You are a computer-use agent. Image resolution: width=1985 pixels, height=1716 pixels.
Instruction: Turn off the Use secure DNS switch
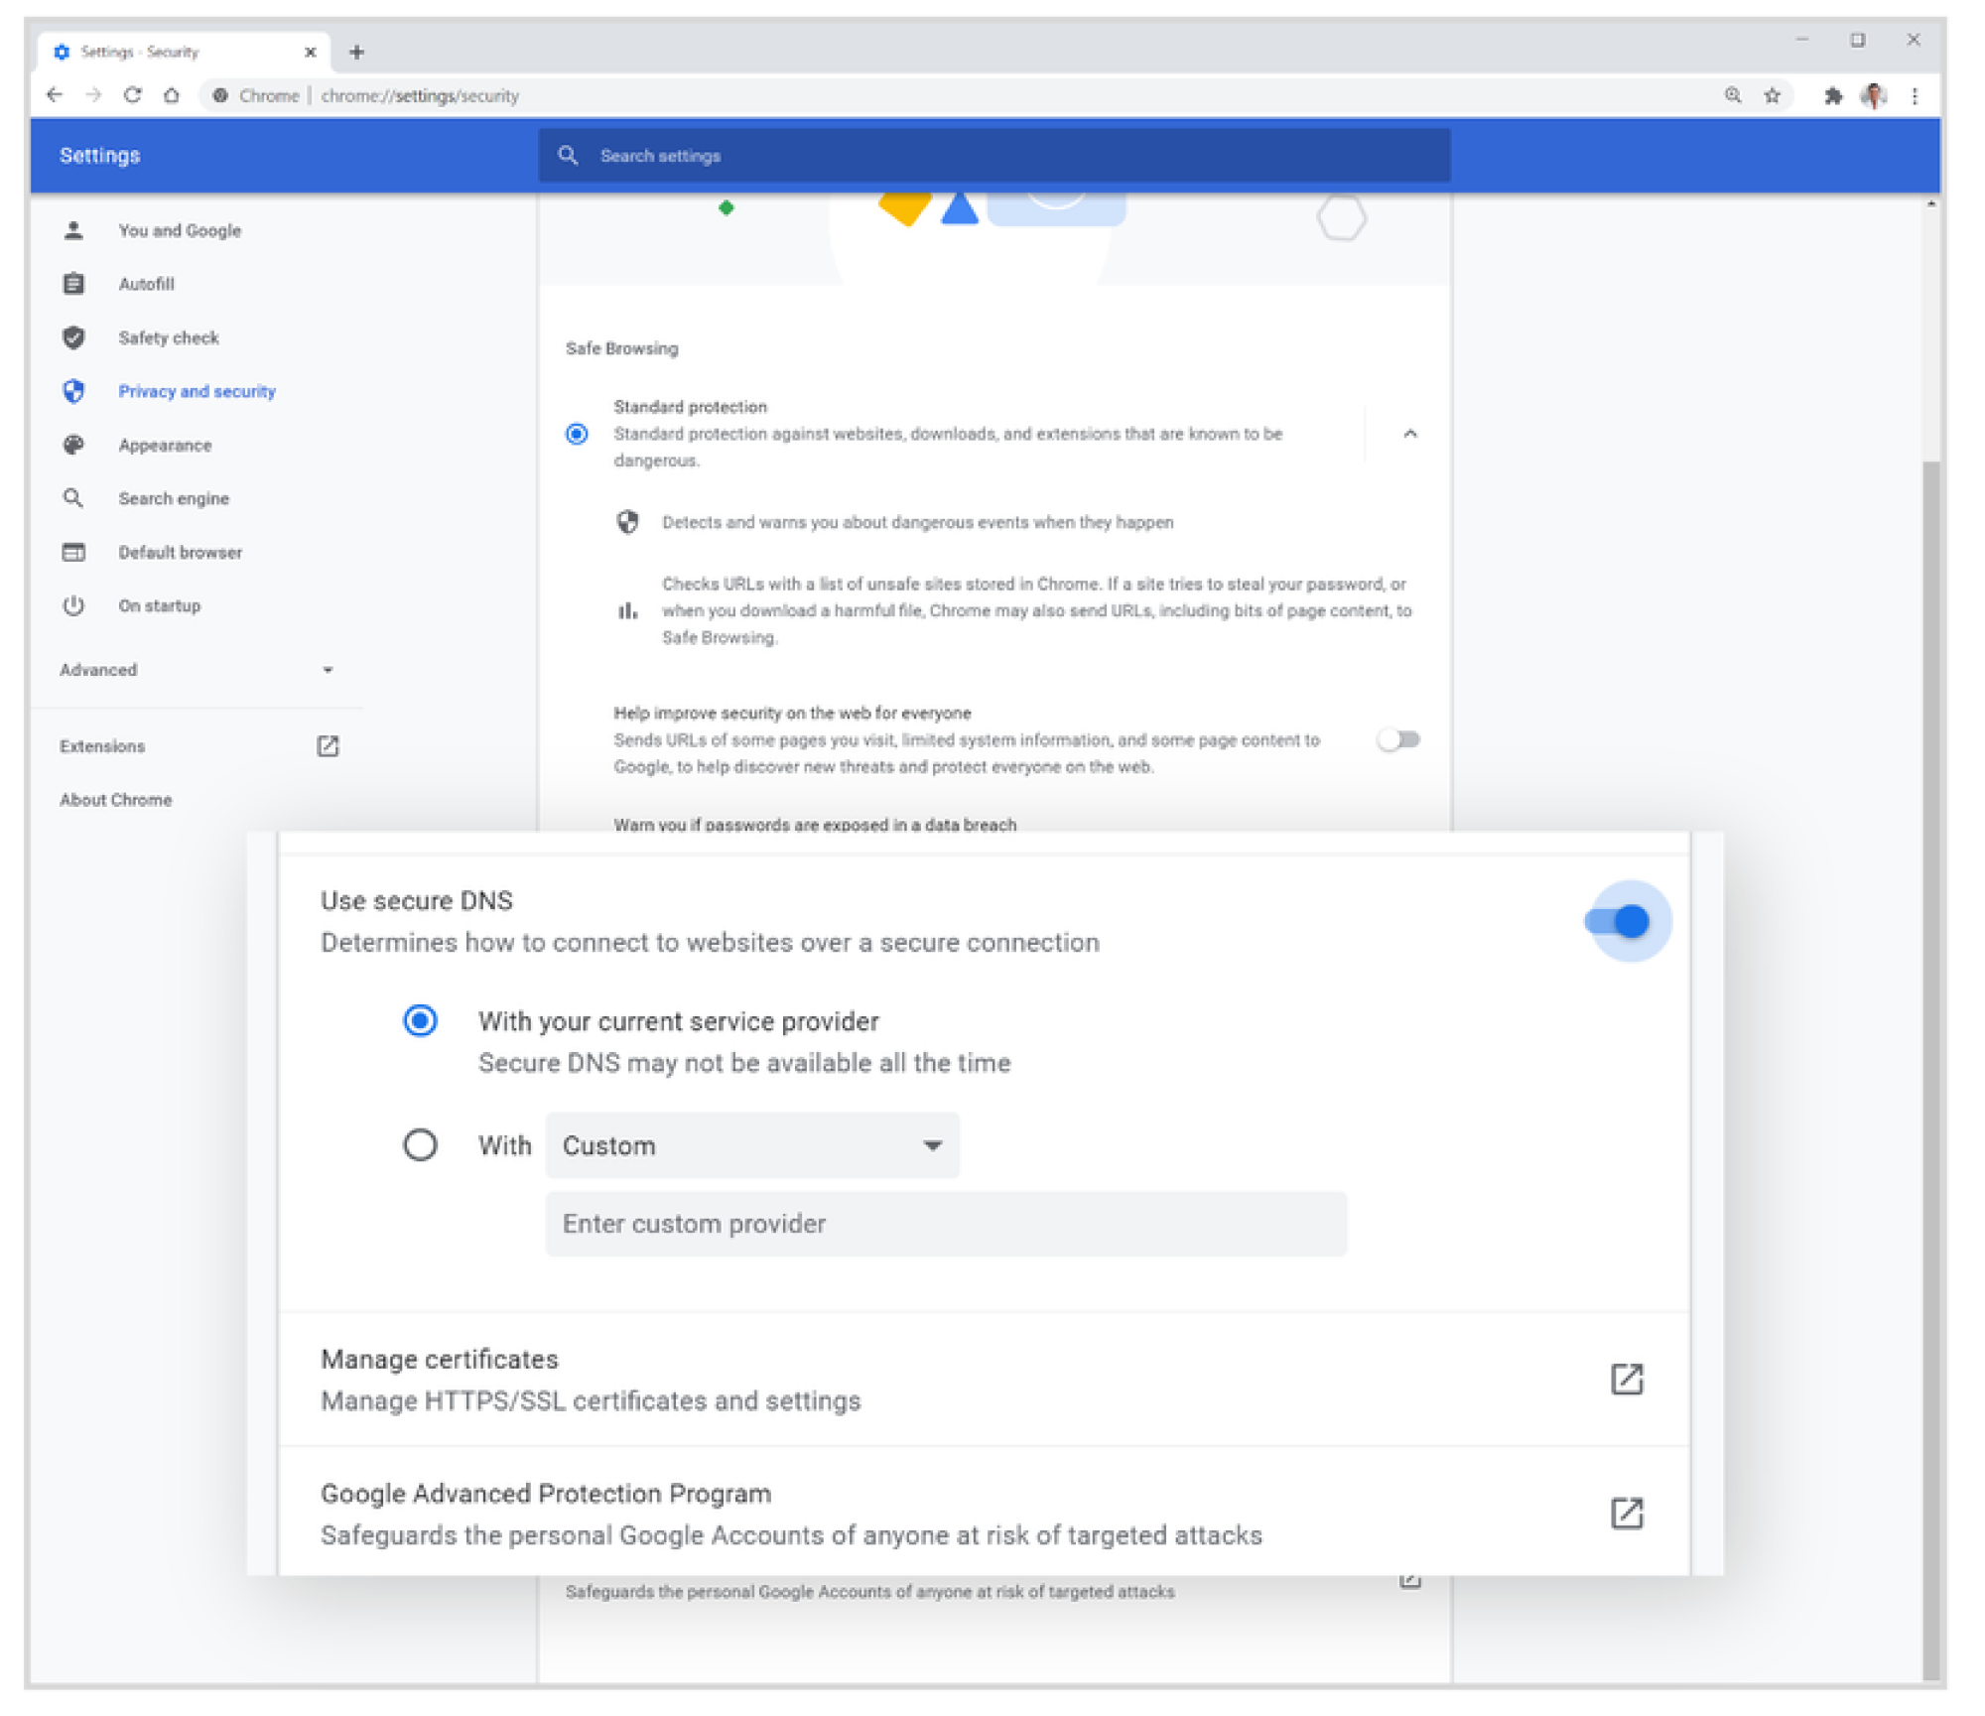point(1619,921)
